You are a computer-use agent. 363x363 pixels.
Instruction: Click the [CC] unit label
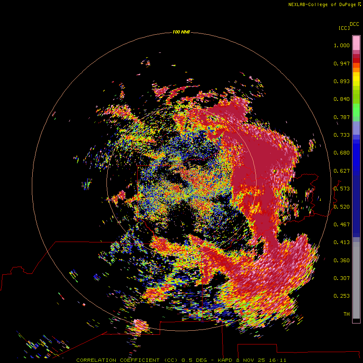coord(344,28)
